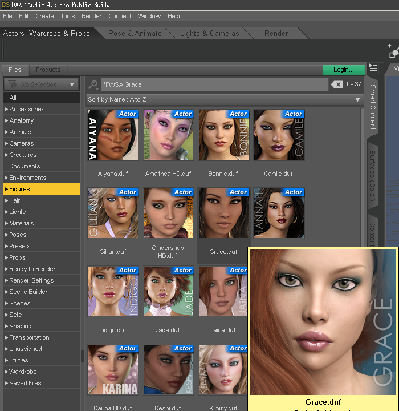This screenshot has height=411, width=399.
Task: Click the new node icon in toolbar
Action: [x=393, y=52]
